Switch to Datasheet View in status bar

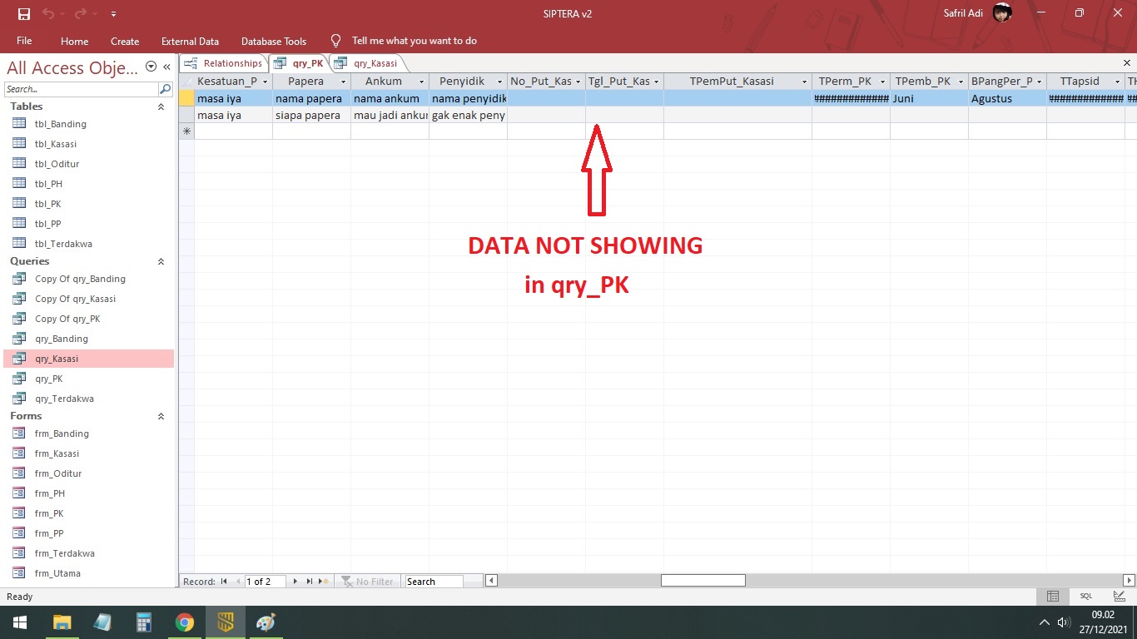[1053, 597]
